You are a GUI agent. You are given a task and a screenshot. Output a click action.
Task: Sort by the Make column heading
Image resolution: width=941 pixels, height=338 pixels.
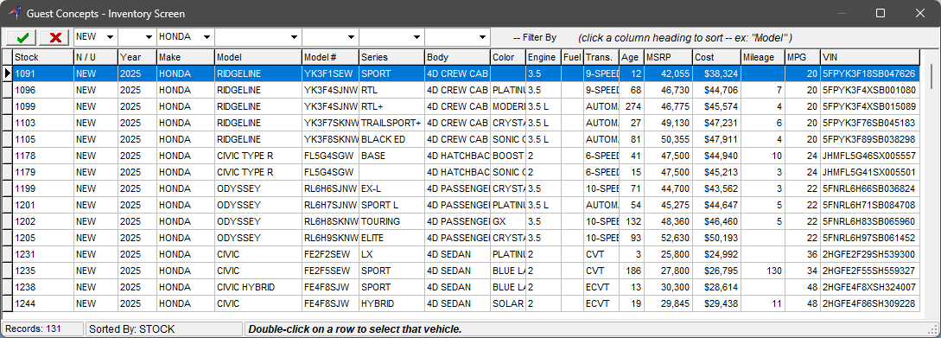click(x=186, y=57)
